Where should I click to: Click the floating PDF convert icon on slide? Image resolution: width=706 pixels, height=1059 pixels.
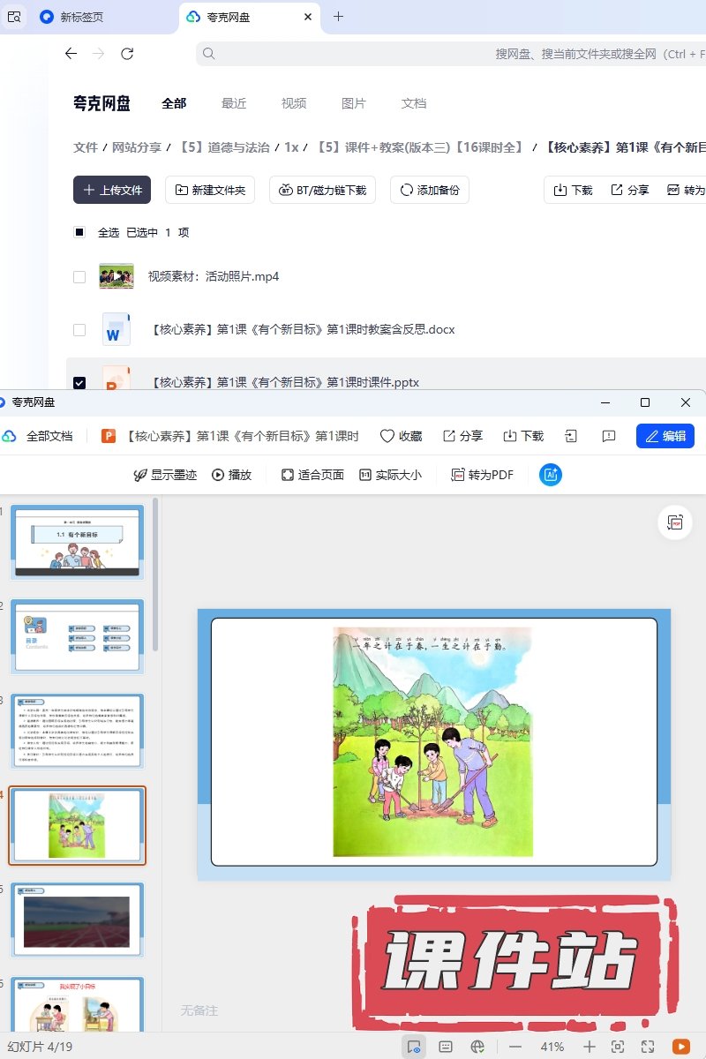point(675,522)
